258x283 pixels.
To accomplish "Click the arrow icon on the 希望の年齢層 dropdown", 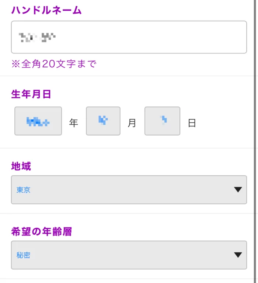I will 238,255.
